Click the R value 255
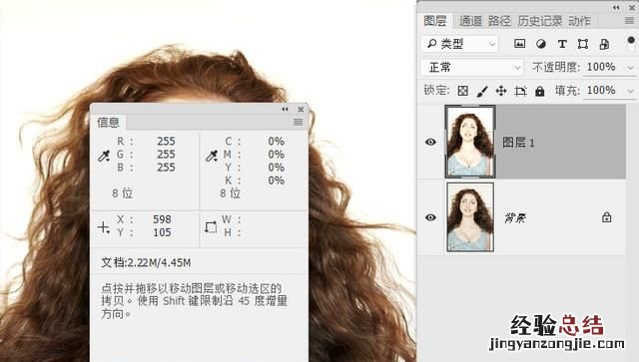 pos(166,141)
